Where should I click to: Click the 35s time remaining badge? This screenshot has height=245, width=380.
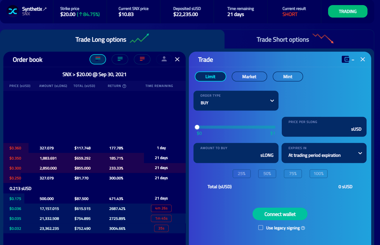pos(161,228)
